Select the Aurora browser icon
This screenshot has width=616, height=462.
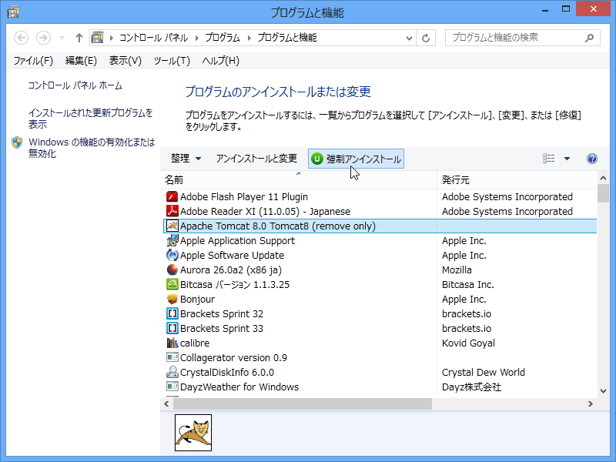[173, 269]
